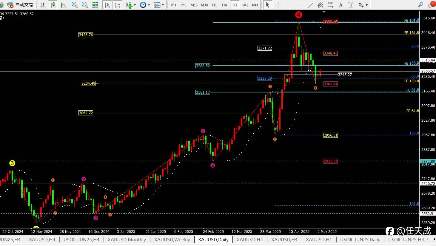Switch to the XAUUSD,Monthly chart tab
Viewport: 436px width, 246px height.
coord(127,239)
